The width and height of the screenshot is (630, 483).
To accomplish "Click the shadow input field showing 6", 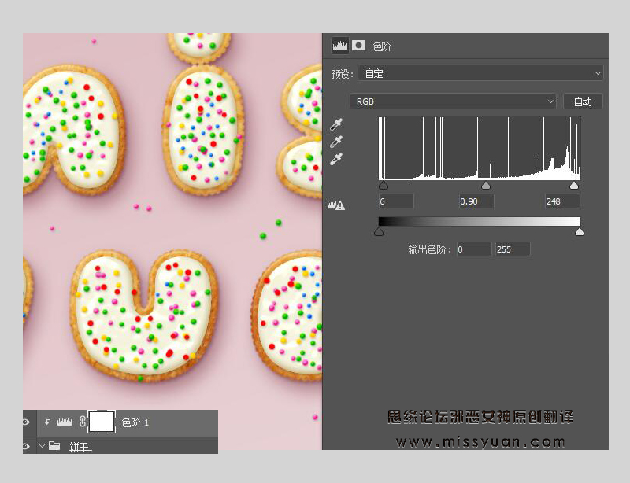I will click(x=396, y=201).
